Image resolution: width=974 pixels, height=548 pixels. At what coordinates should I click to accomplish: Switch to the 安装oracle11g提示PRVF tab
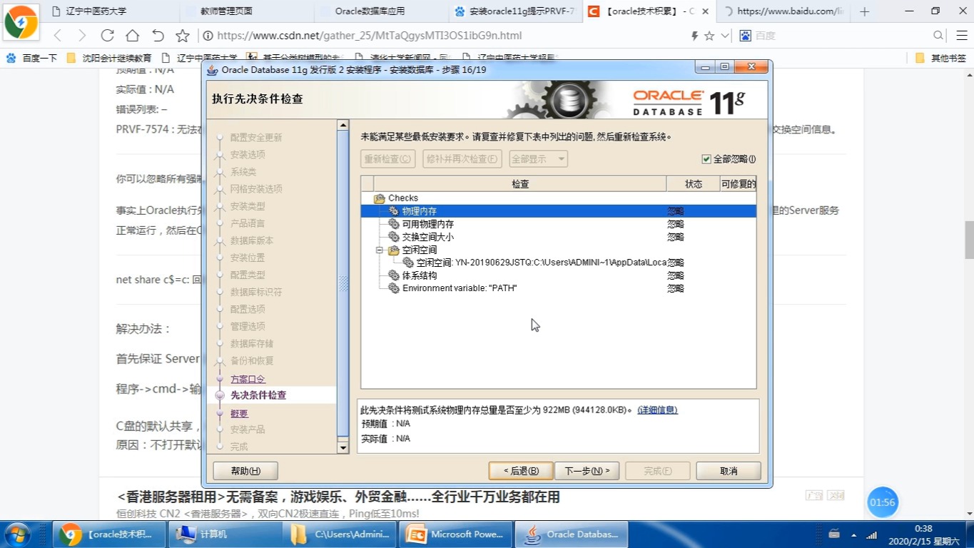point(514,11)
